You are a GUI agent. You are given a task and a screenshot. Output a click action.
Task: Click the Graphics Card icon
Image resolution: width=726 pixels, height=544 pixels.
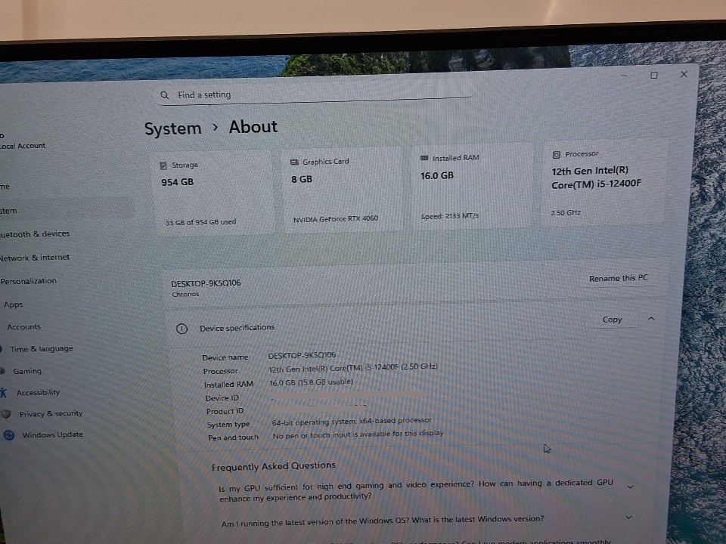click(x=294, y=162)
